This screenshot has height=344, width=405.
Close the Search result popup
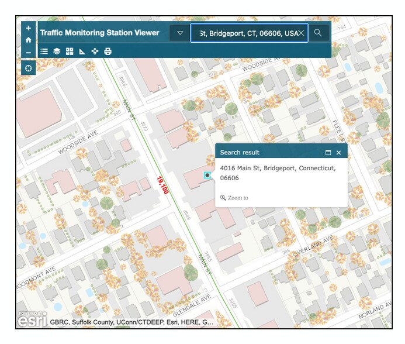(x=338, y=153)
